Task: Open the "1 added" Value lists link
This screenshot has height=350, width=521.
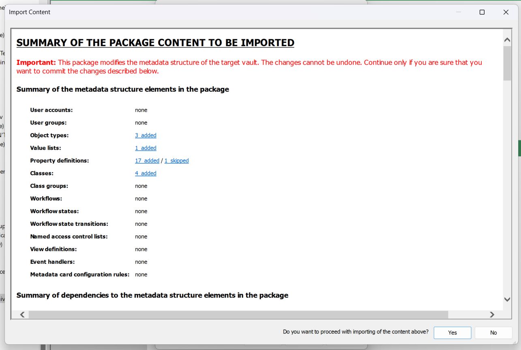Action: click(146, 148)
